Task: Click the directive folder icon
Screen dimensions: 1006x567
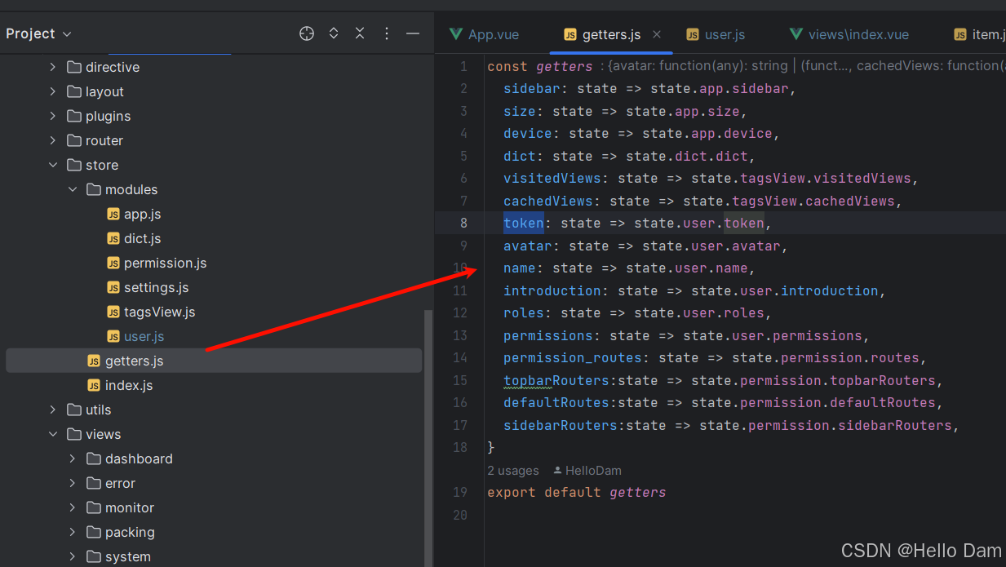Action: click(x=74, y=67)
